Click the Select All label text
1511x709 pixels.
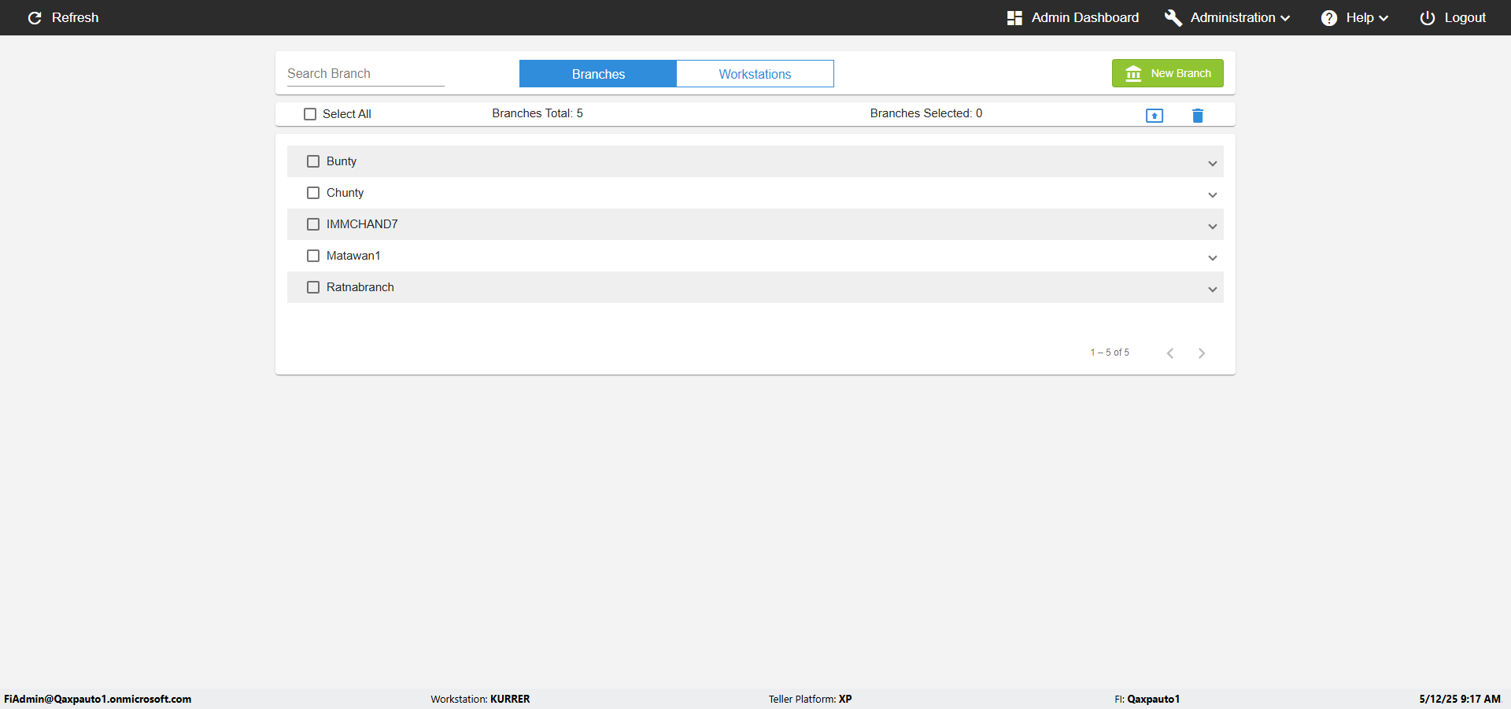347,114
